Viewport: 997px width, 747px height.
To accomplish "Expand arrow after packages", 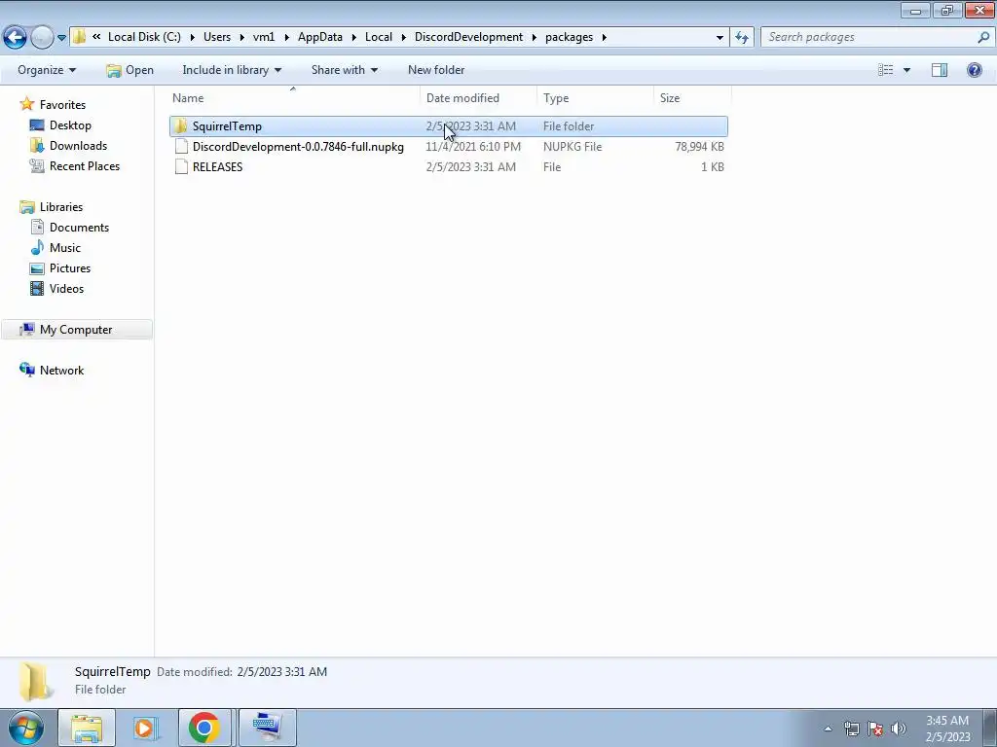I will point(604,38).
